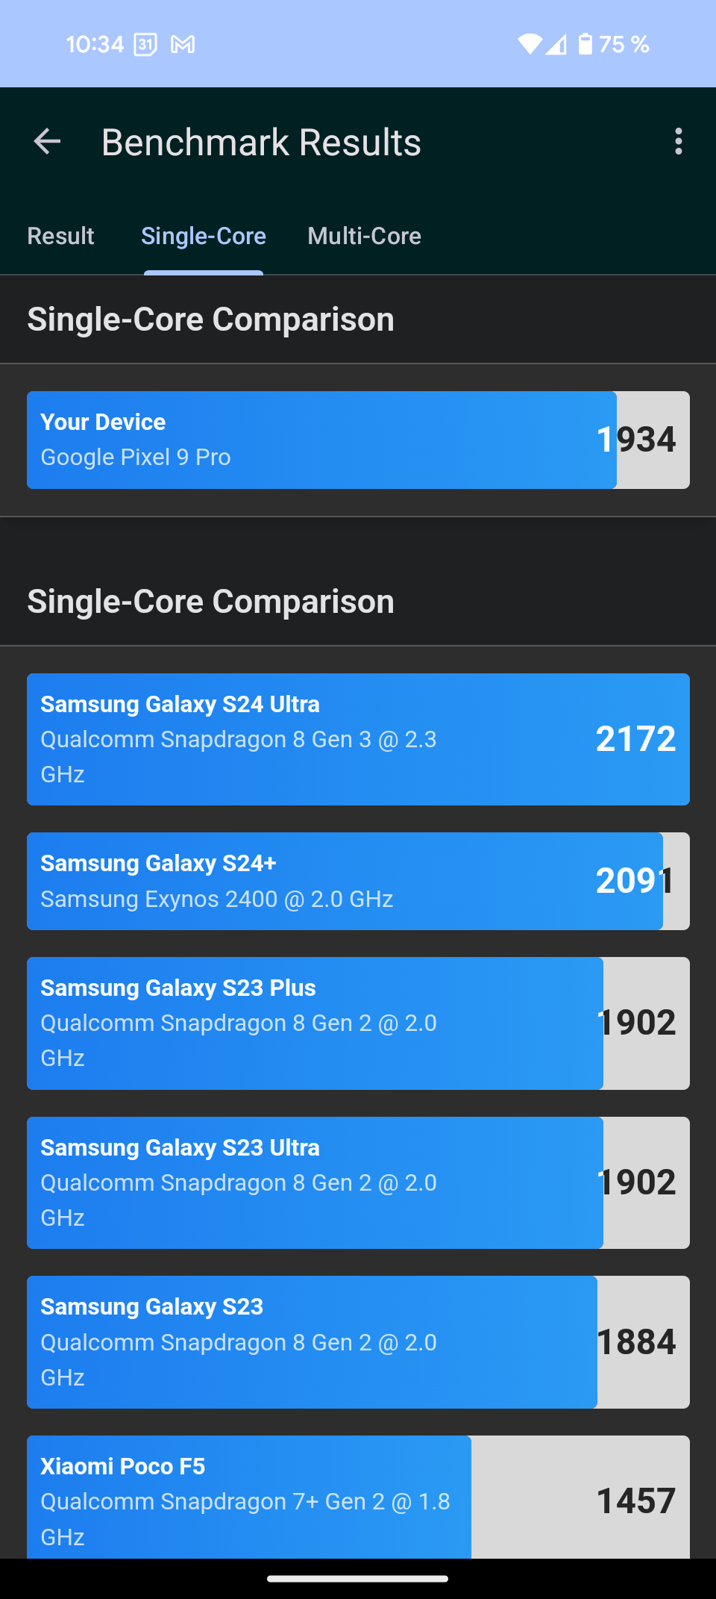This screenshot has height=1599, width=716.
Task: Open the three-dot overflow menu
Action: click(678, 141)
